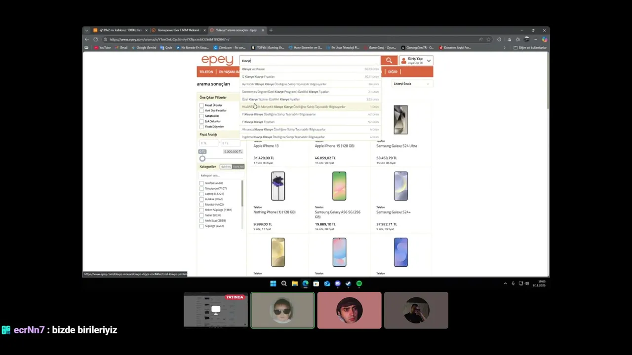Select 'Klavye ve Mouse' suggestion

(x=310, y=69)
